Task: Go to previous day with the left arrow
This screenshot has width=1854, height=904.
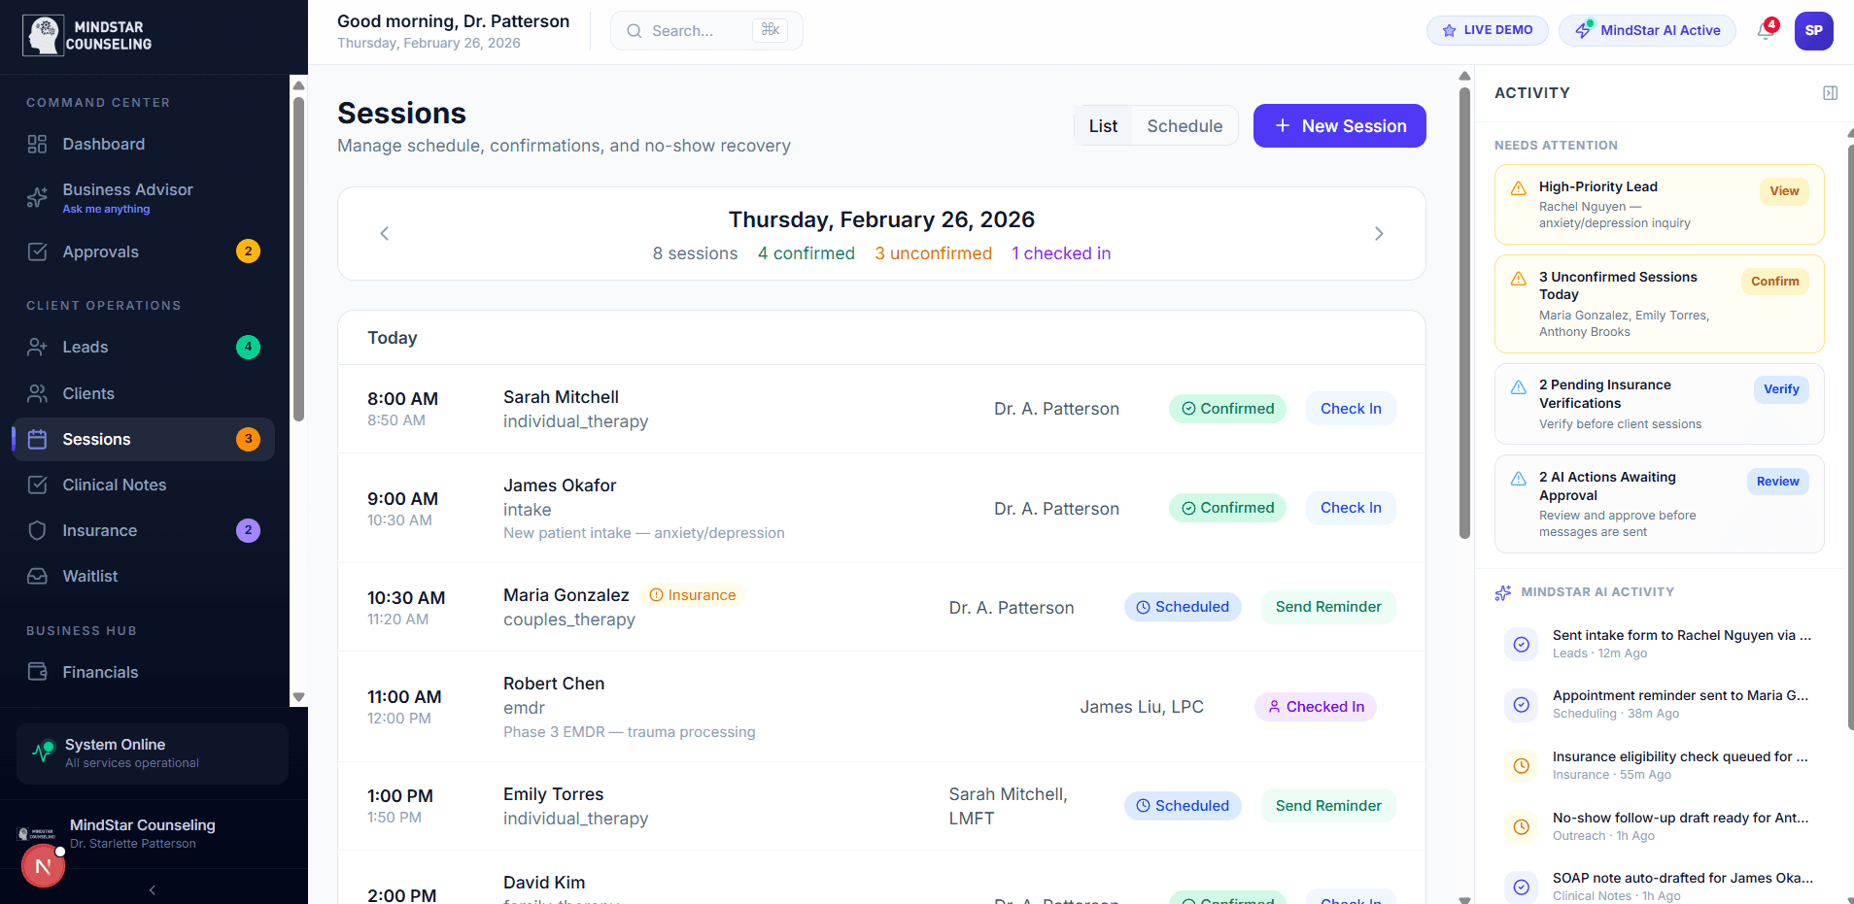Action: 384,233
